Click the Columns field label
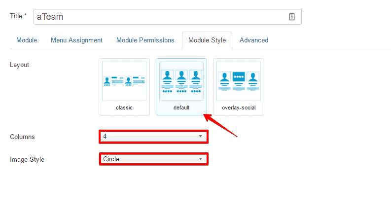The image size is (391, 214). tap(22, 137)
